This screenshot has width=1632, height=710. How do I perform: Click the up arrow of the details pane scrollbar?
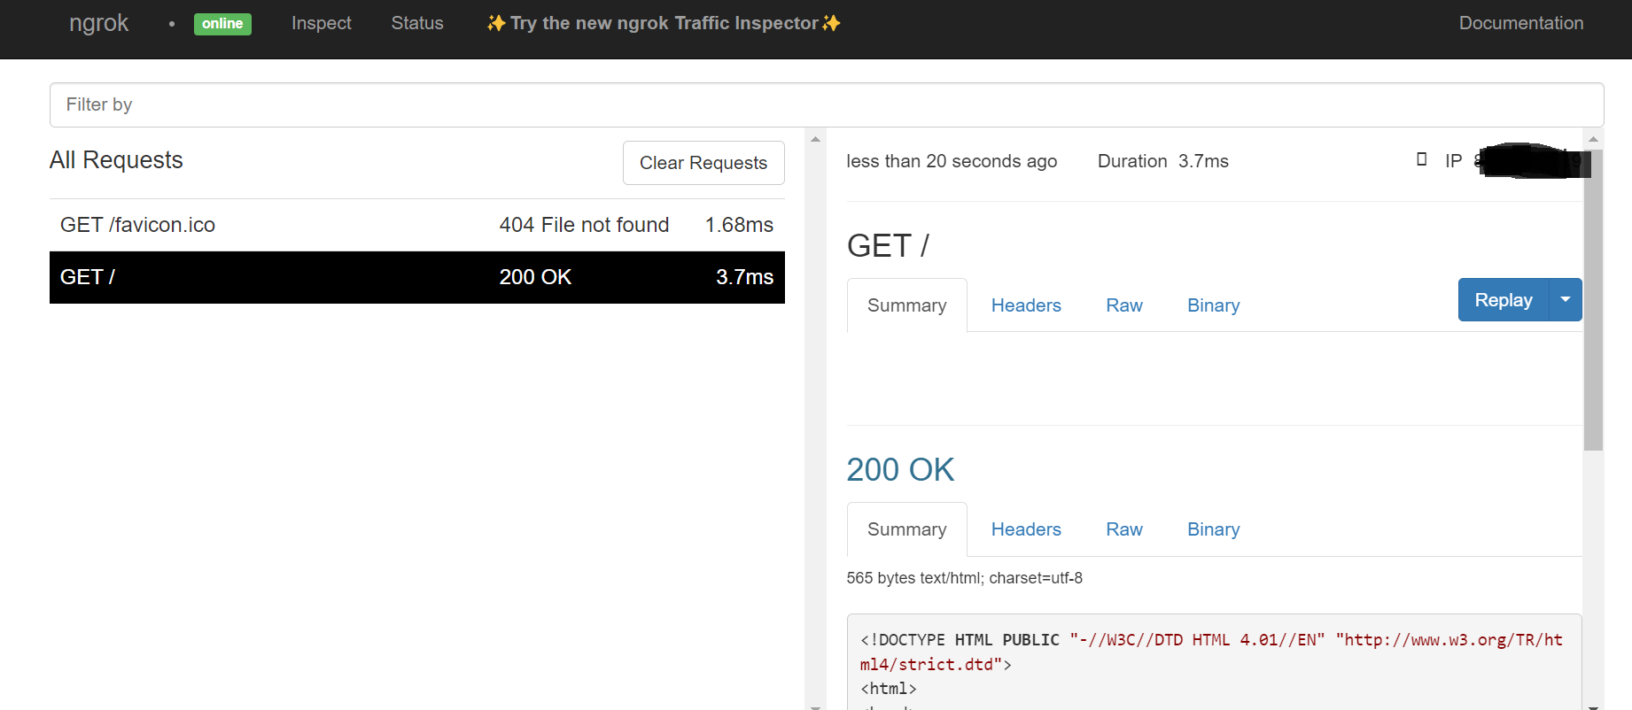(1593, 139)
